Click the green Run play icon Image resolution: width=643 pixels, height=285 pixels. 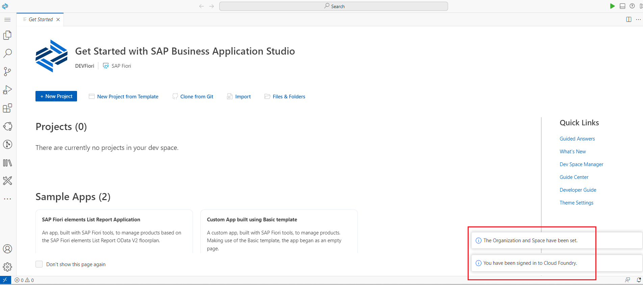612,6
